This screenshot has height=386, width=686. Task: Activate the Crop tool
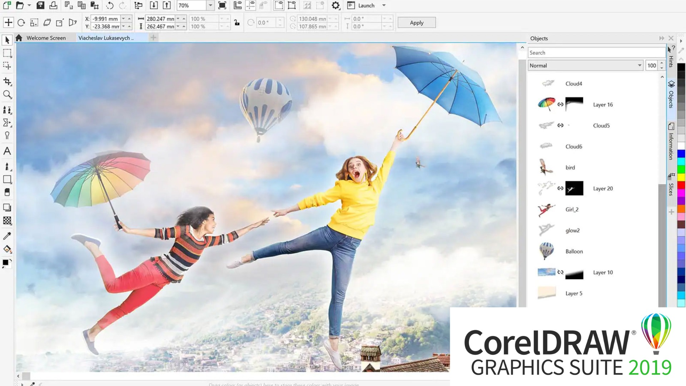[7, 81]
